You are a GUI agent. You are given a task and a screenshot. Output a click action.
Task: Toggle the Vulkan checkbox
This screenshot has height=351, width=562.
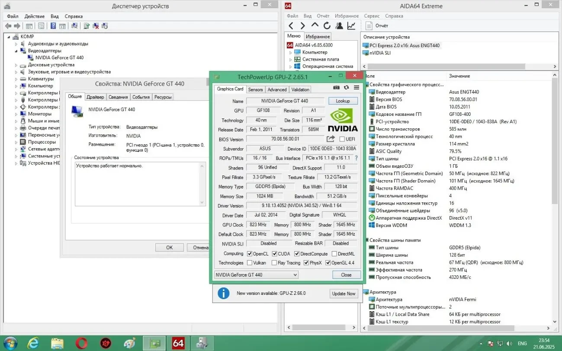pos(249,263)
